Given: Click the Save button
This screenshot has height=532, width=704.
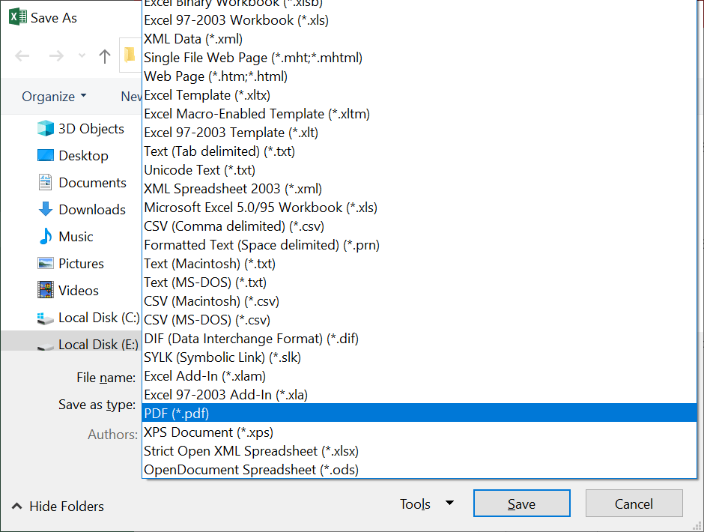Looking at the screenshot, I should (521, 503).
